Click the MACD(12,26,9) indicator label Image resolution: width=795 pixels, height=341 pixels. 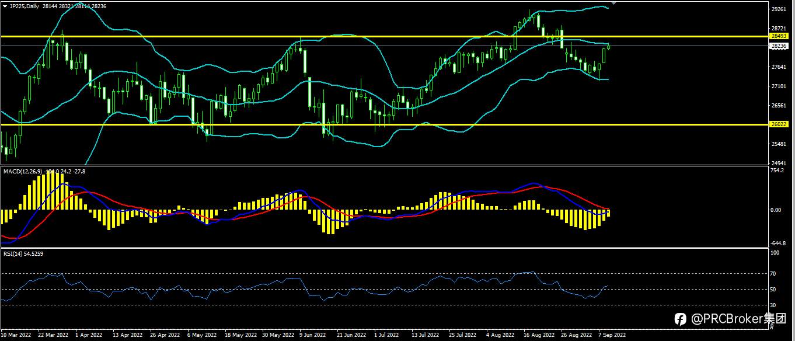point(23,171)
